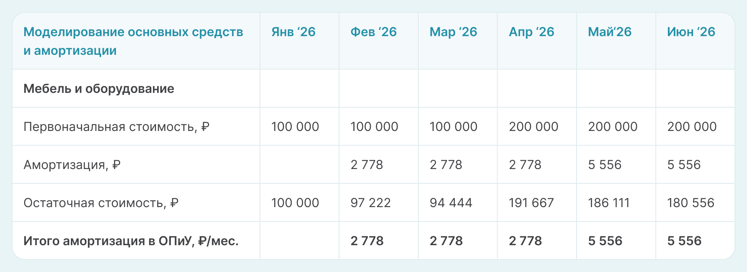This screenshot has height=272, width=747.
Task: Select Апр '26 initial cost cell 200 000
Action: 533,127
